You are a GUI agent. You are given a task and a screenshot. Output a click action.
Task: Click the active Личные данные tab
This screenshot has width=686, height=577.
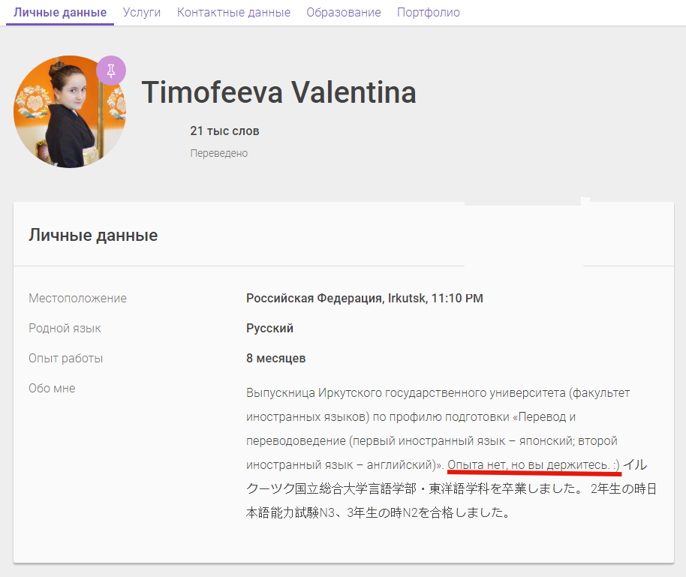(60, 13)
